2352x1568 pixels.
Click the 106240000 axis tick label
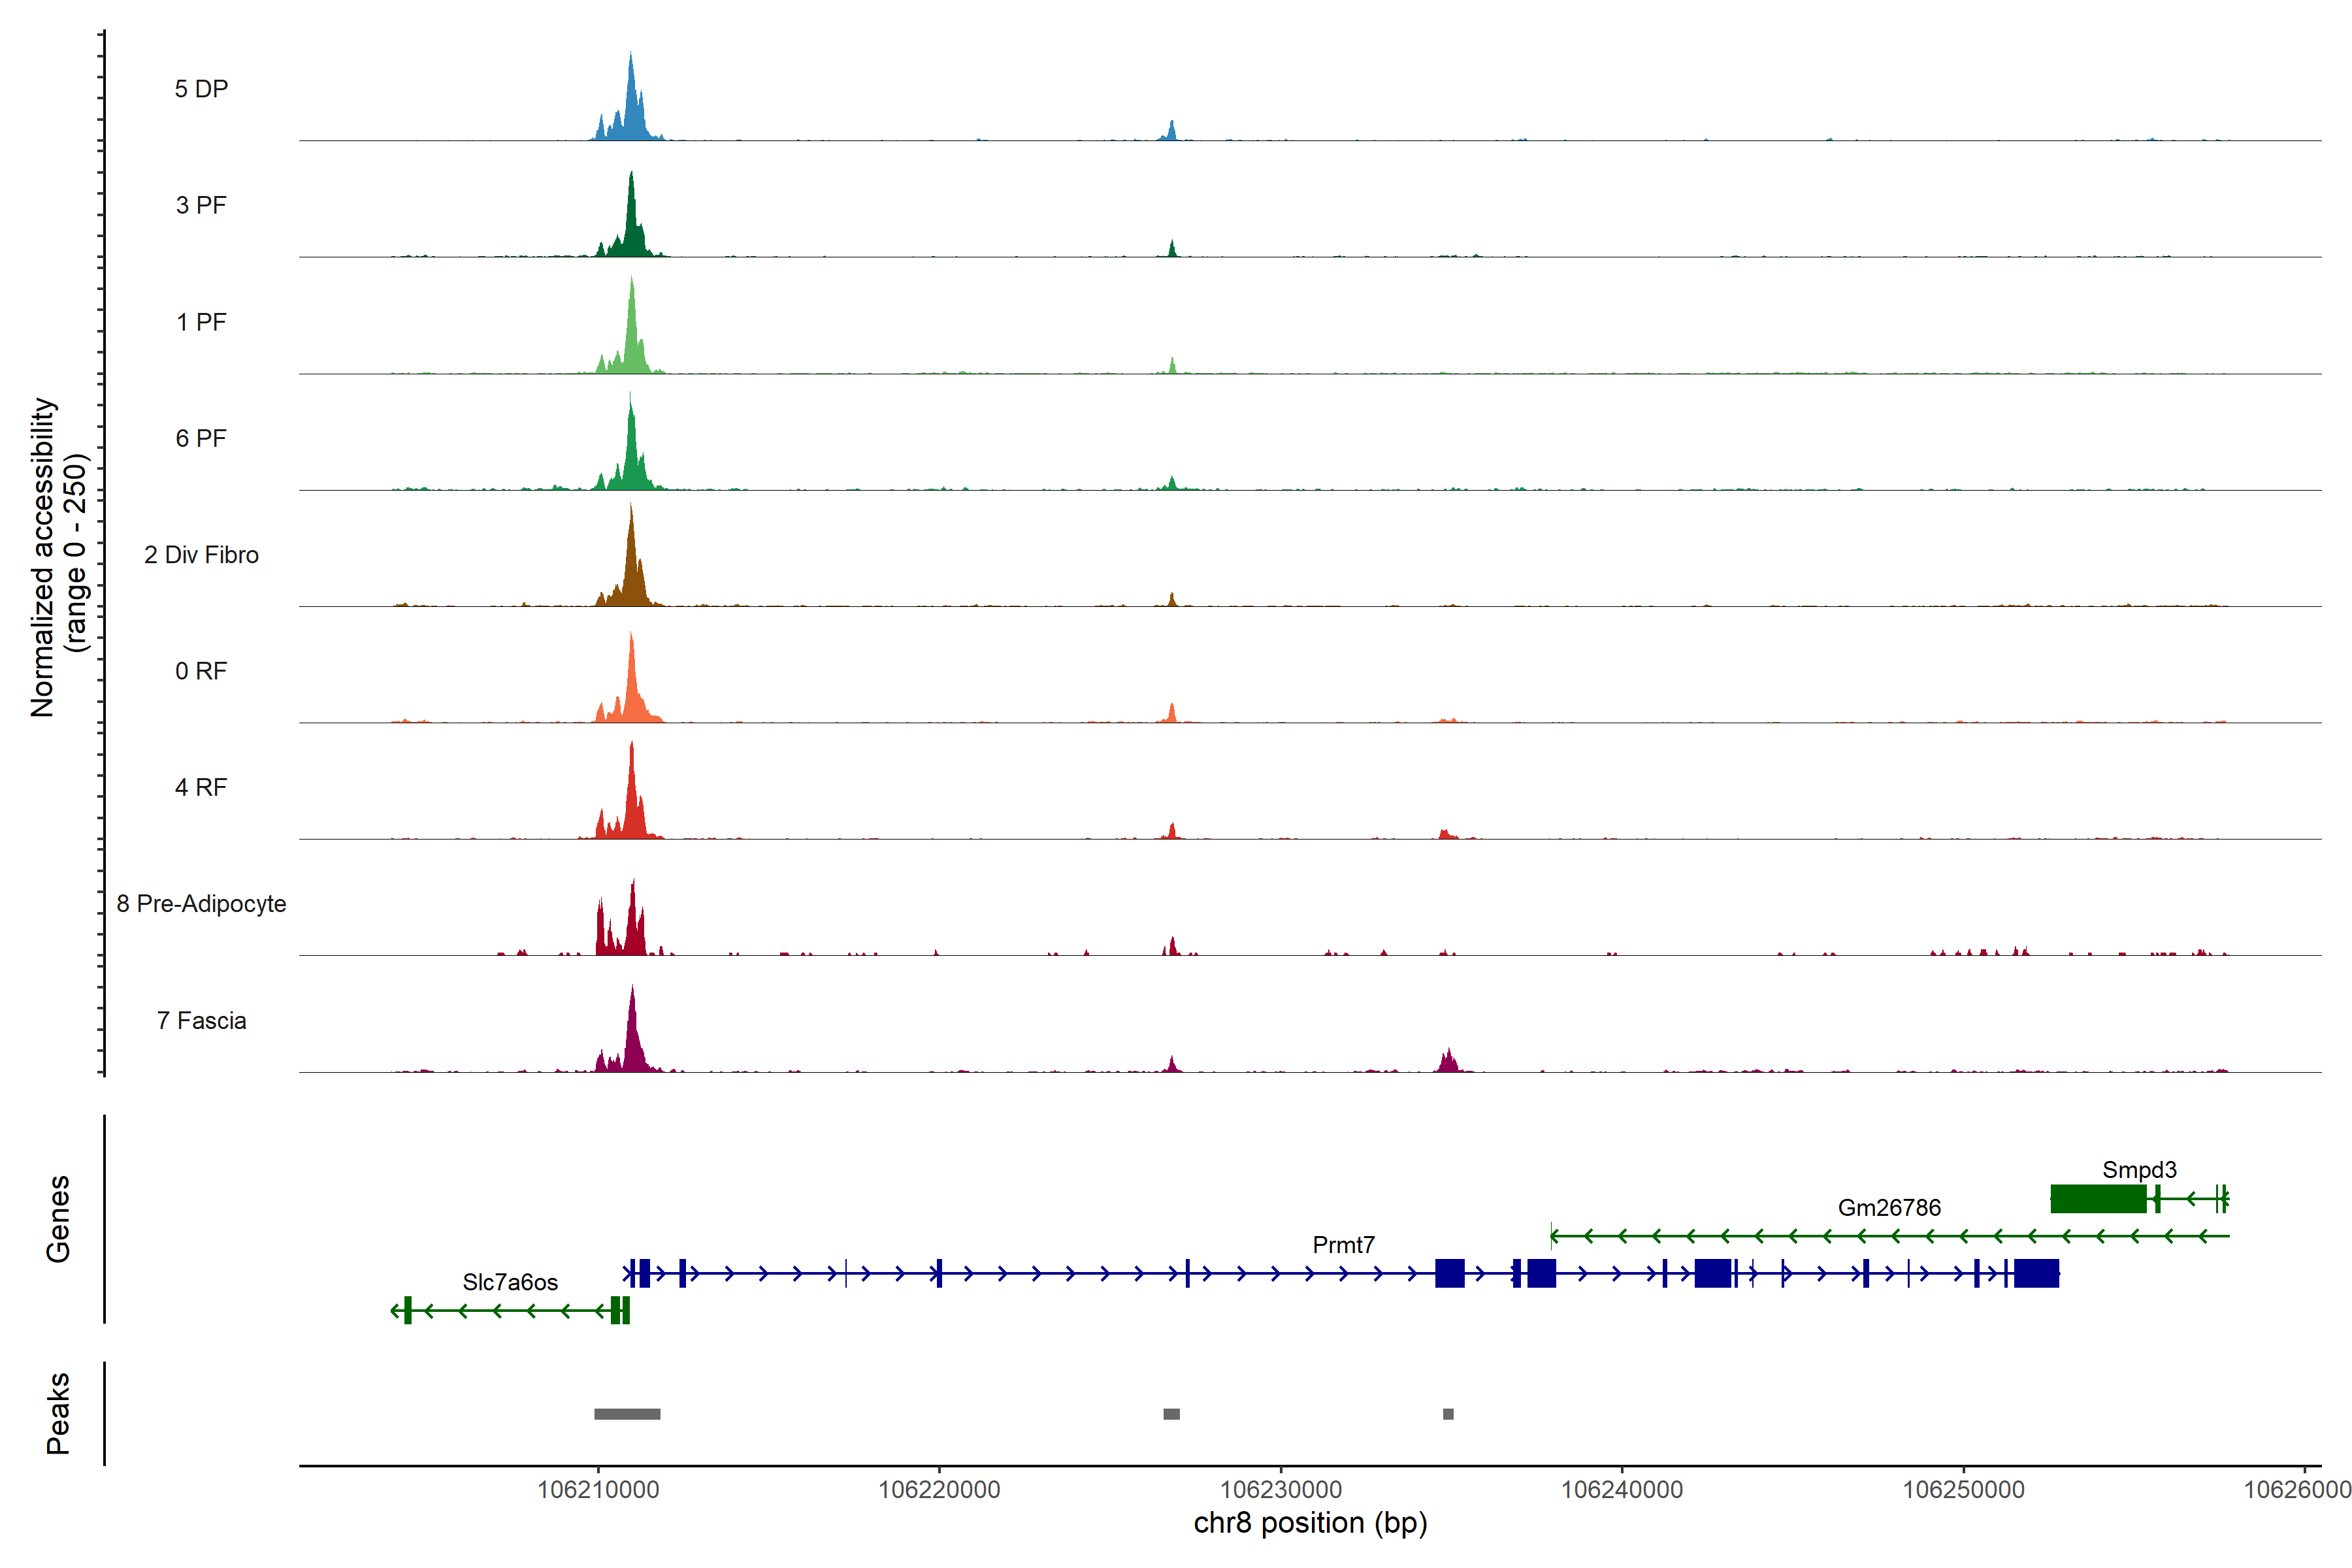click(x=1622, y=1490)
